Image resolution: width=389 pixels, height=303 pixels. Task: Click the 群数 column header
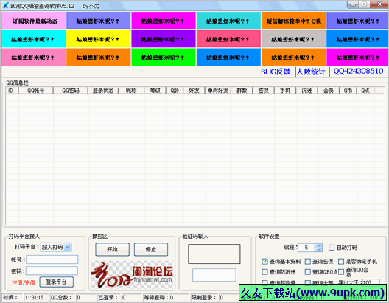point(242,91)
